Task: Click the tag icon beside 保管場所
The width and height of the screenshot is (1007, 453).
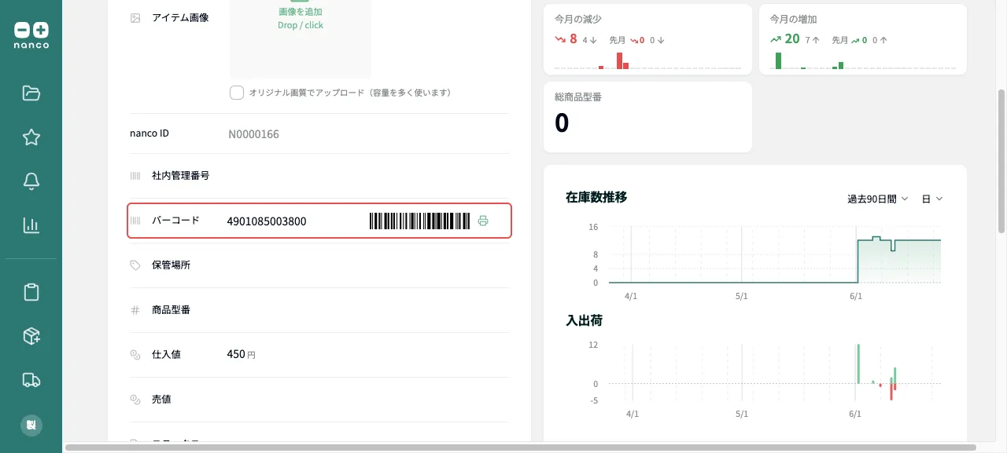Action: [135, 265]
